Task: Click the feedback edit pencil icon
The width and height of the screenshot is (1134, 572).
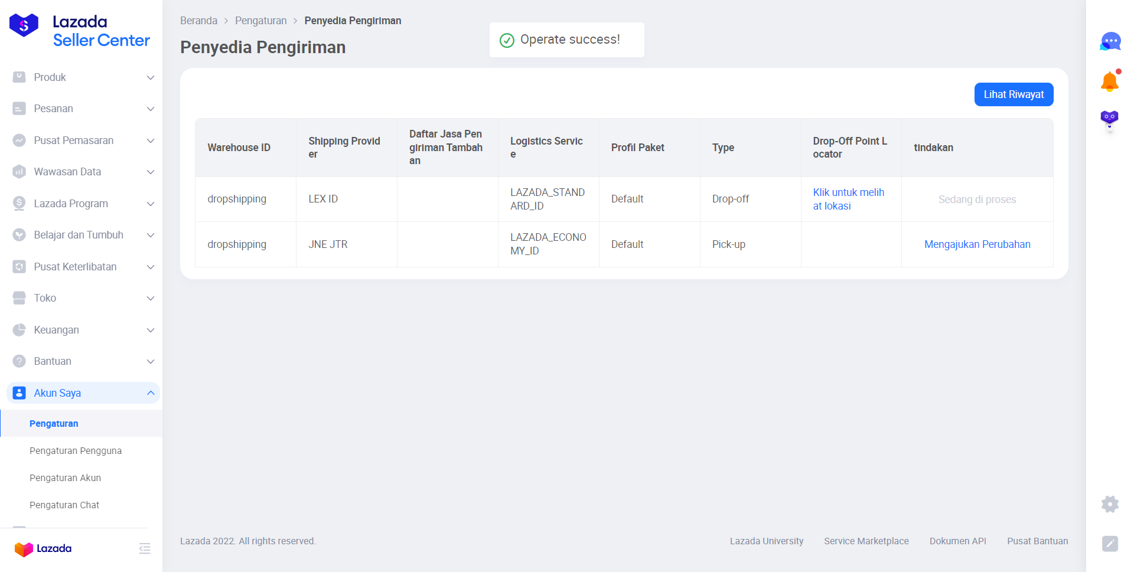Action: 1110,543
